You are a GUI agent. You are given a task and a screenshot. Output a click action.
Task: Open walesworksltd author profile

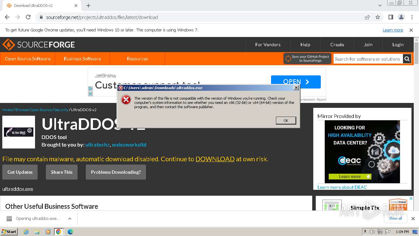click(129, 145)
